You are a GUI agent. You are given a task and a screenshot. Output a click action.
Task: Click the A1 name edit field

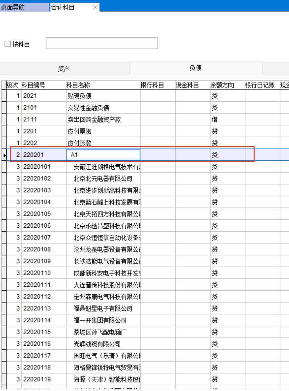[x=103, y=155]
